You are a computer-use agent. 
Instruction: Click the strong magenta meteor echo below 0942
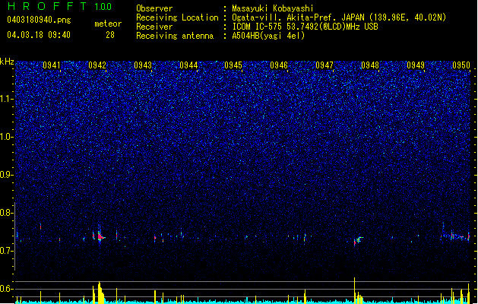point(100,236)
